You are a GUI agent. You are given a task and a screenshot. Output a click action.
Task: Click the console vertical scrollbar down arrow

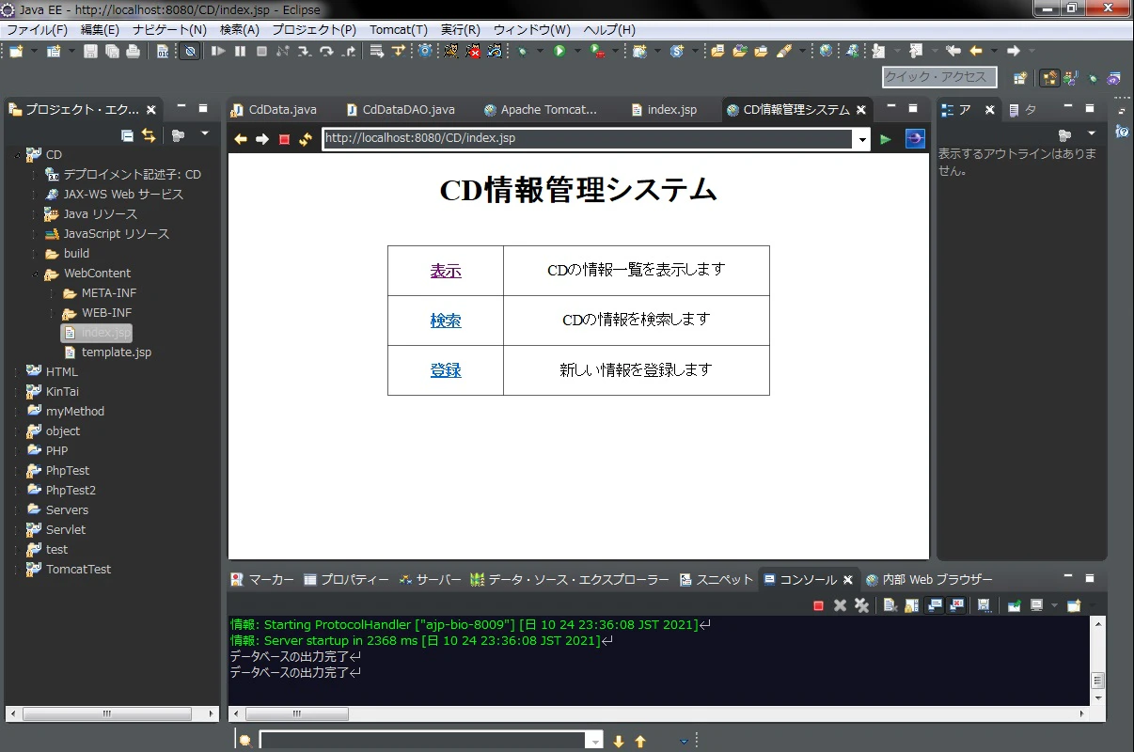(1097, 698)
